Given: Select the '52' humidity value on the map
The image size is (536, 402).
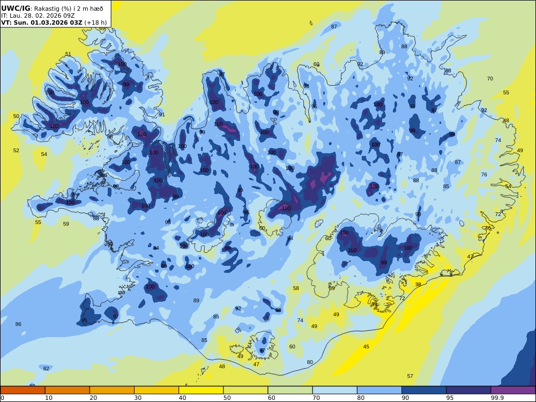Looking at the screenshot, I should (x=16, y=151).
